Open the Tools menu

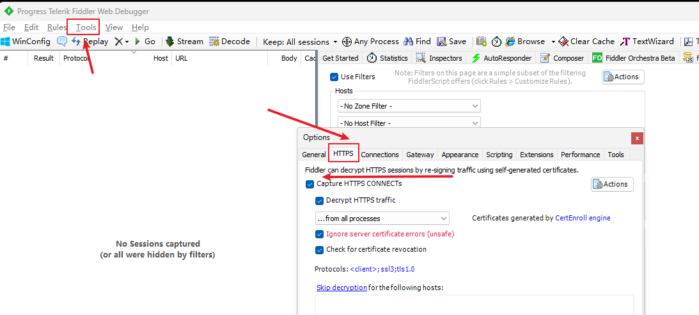pyautogui.click(x=86, y=27)
